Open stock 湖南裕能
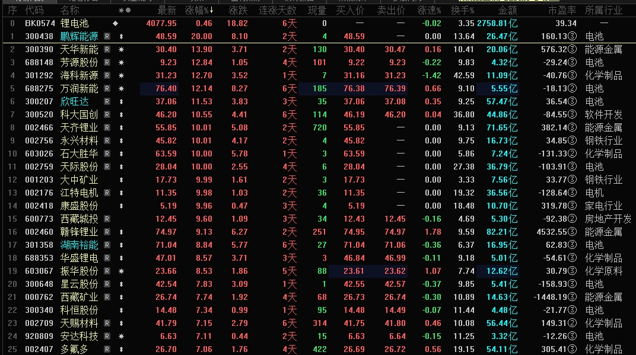Viewport: 636px width, 355px height. pos(79,245)
